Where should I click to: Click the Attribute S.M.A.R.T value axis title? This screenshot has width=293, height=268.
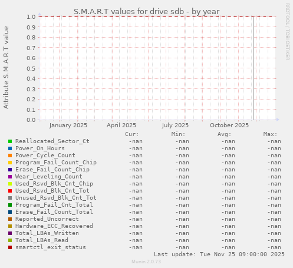coord(6,68)
